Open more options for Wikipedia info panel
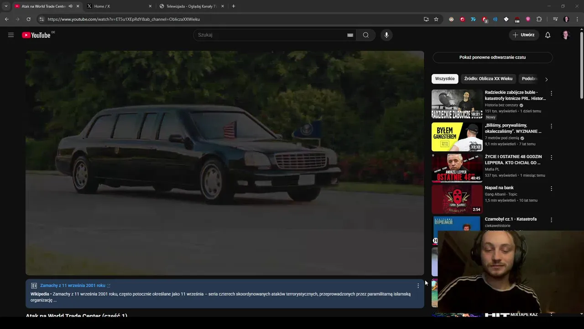Screen dimensions: 584x329 (418, 286)
